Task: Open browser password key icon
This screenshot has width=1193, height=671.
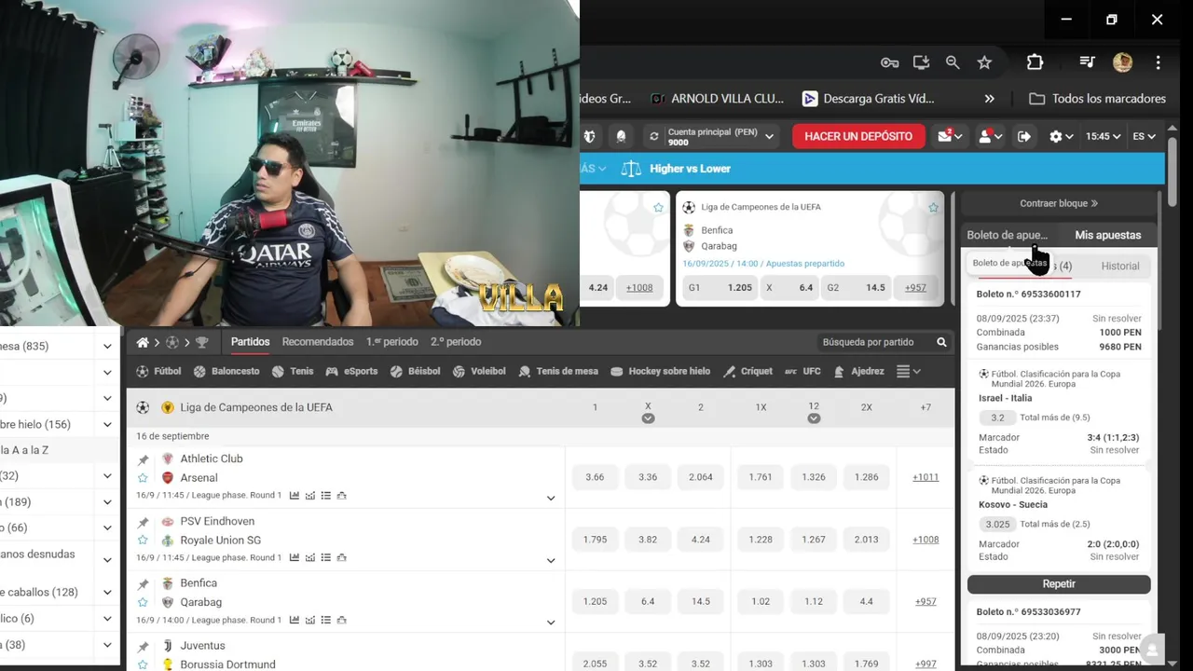Action: (x=889, y=62)
